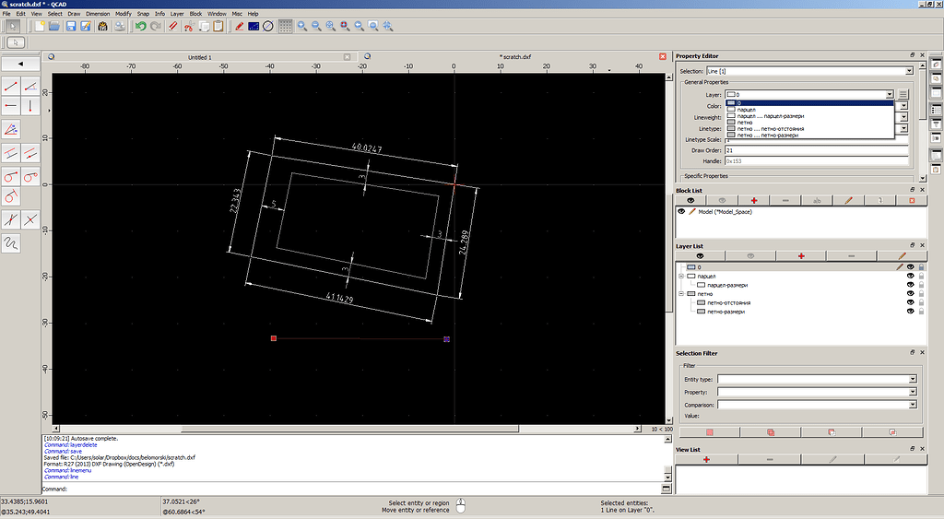This screenshot has height=519, width=944.
Task: Open the Modify menu
Action: click(x=123, y=13)
